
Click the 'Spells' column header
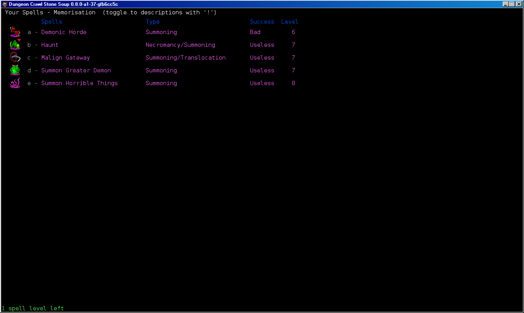coord(52,22)
